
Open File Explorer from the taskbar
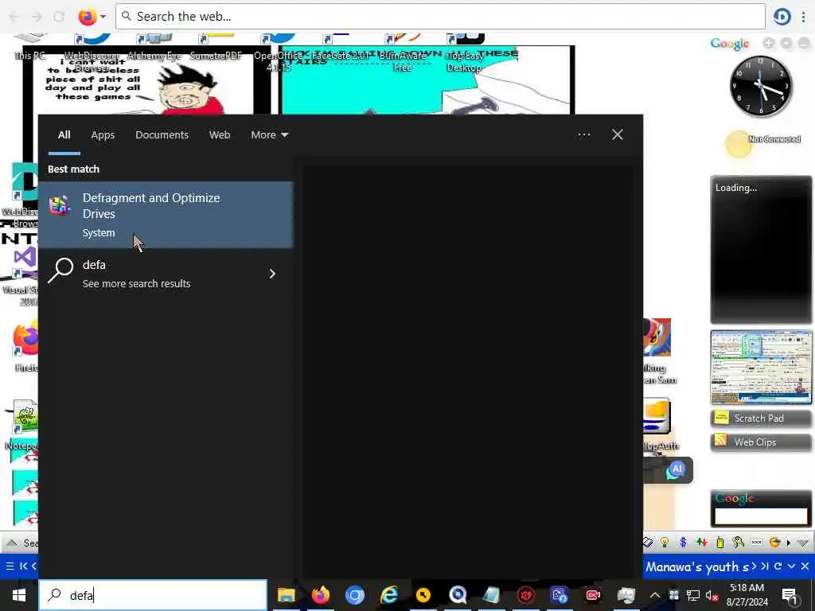coord(287,595)
